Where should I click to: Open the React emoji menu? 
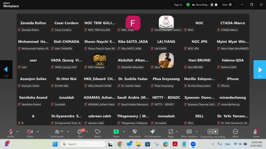[x=98, y=132]
